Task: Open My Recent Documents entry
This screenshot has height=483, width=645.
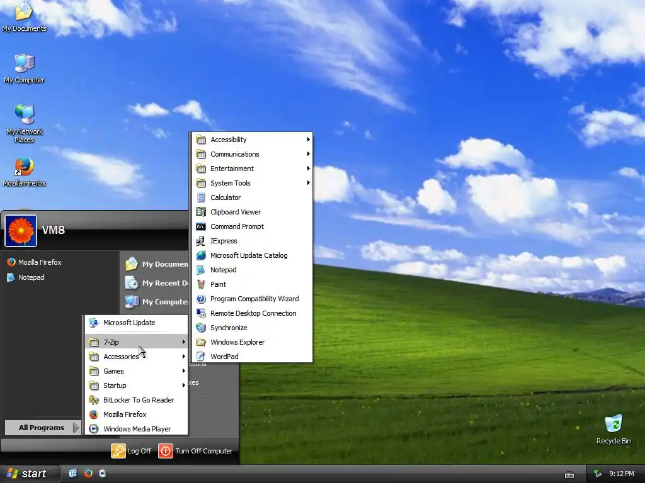Action: pos(156,283)
